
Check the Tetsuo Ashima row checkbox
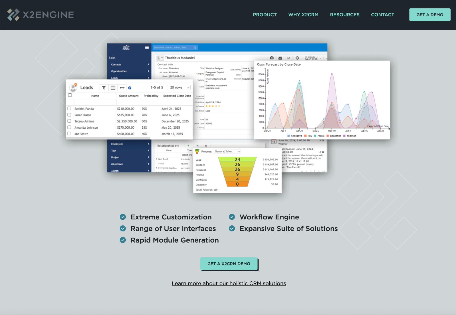[69, 121]
